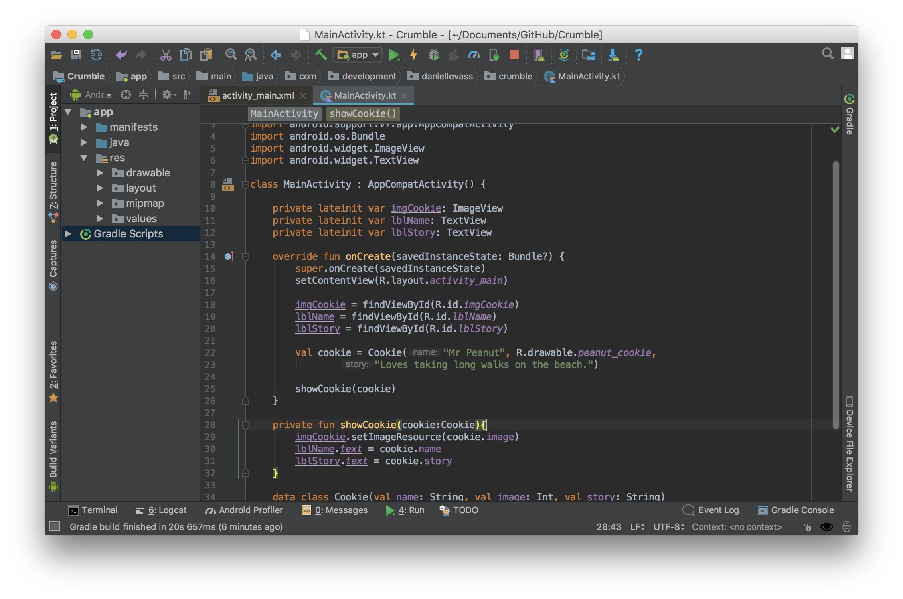The image size is (903, 599).
Task: Toggle the Device File Explorer panel
Action: point(850,444)
